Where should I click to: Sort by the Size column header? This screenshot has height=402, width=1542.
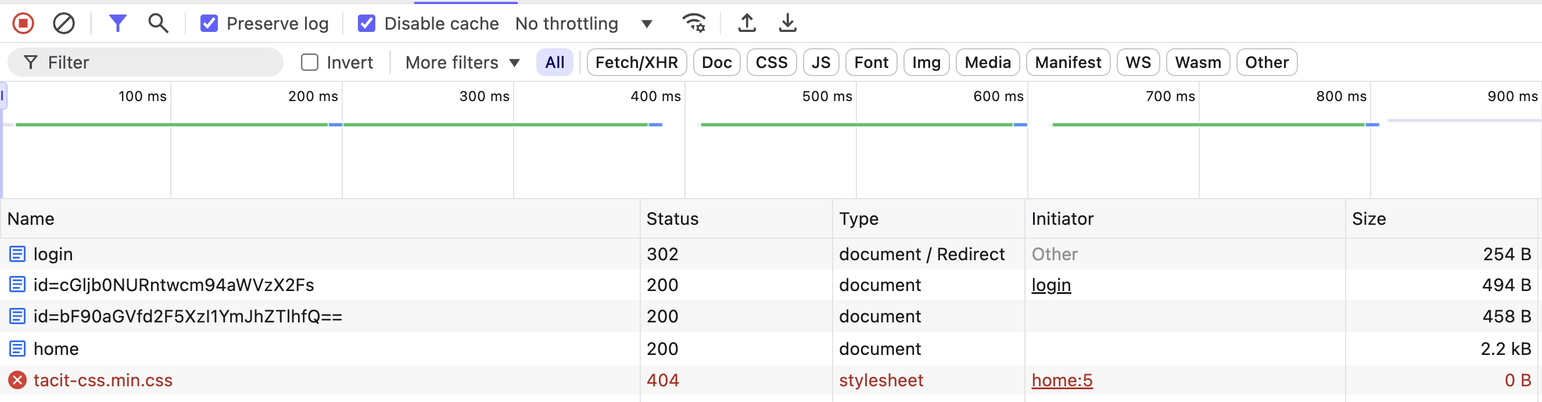click(1441, 219)
